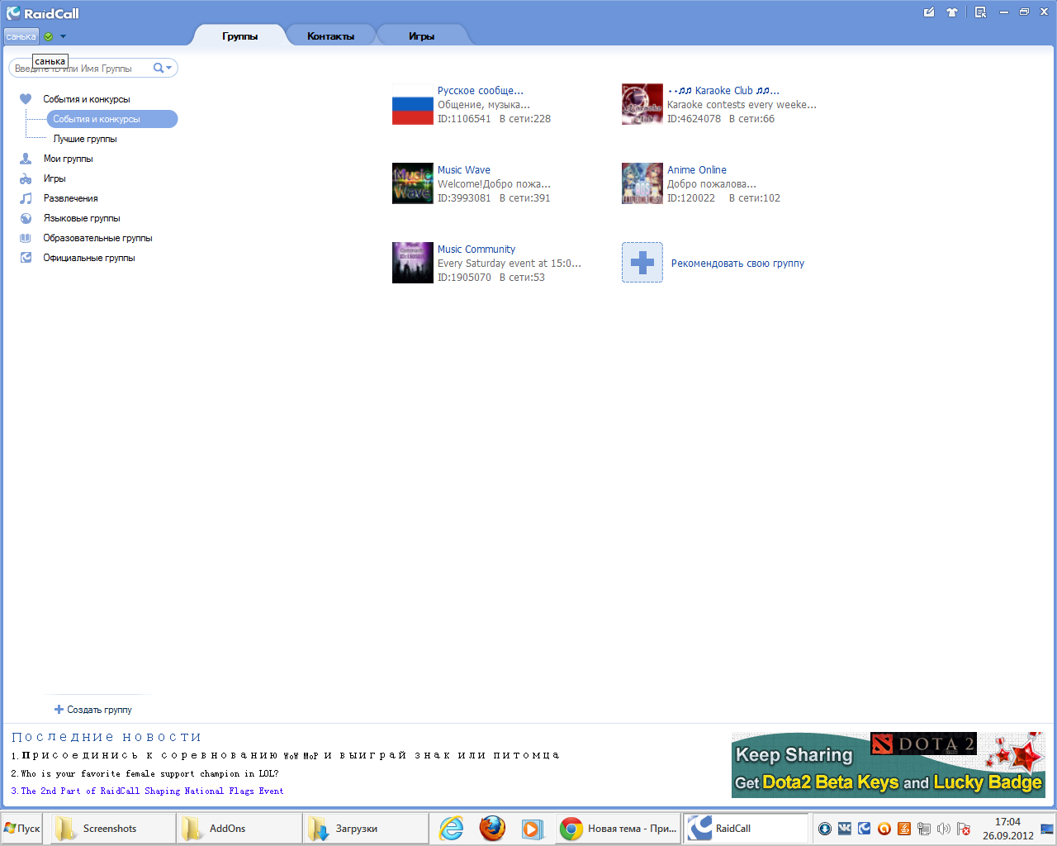Switch to Chrome Новая тема window
The height and width of the screenshot is (846, 1057).
[x=619, y=829]
